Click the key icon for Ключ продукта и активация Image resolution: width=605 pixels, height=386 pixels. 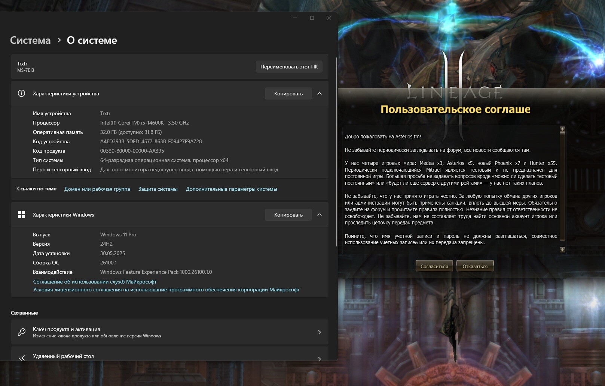pos(22,332)
